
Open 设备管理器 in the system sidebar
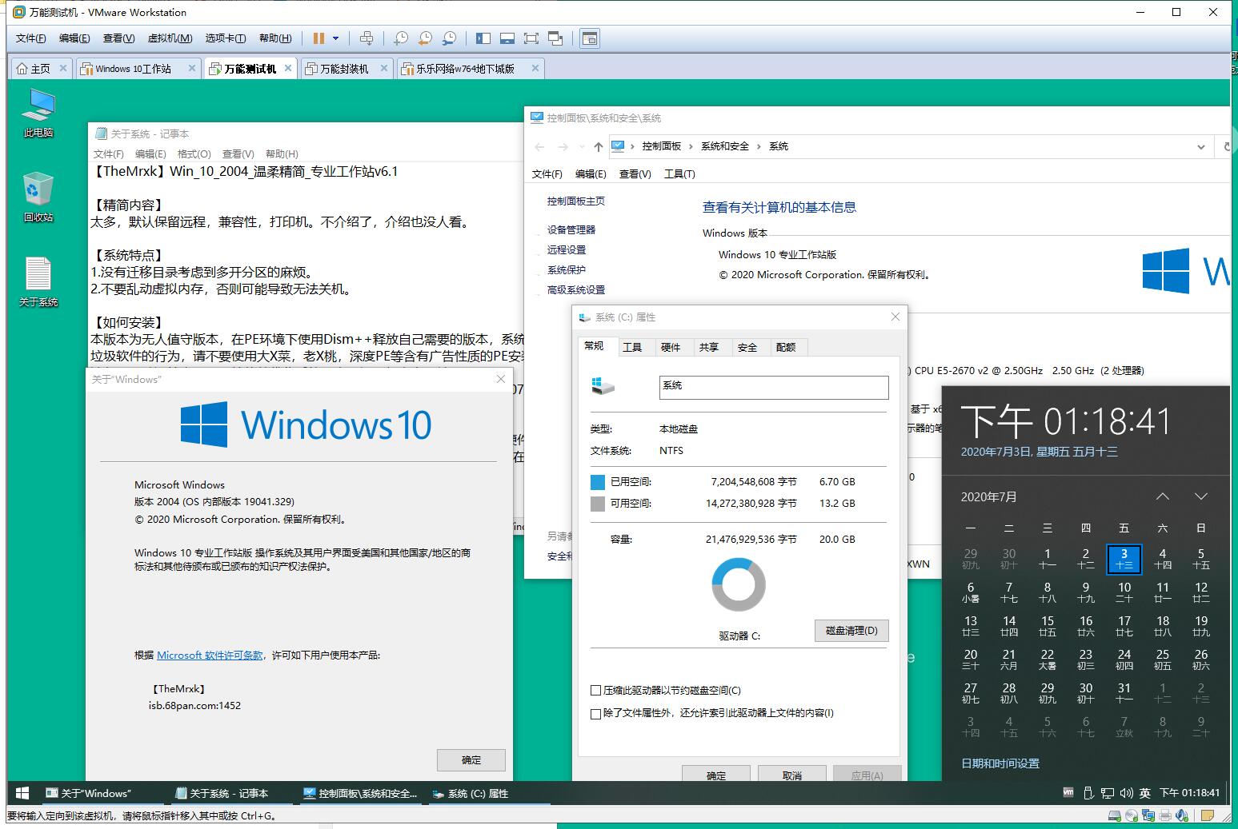[x=571, y=230]
